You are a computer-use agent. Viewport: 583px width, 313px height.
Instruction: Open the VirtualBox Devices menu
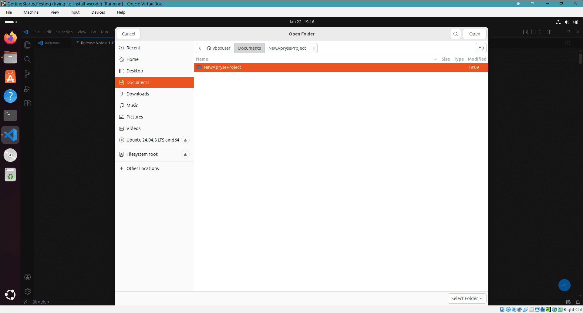98,12
